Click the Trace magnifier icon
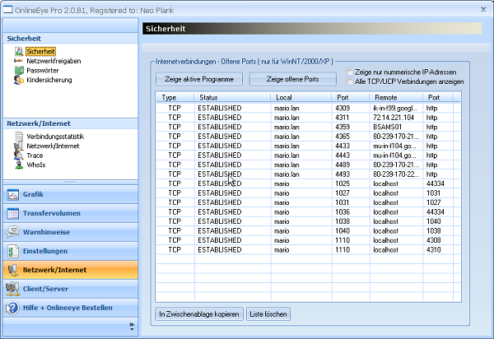 [x=19, y=156]
